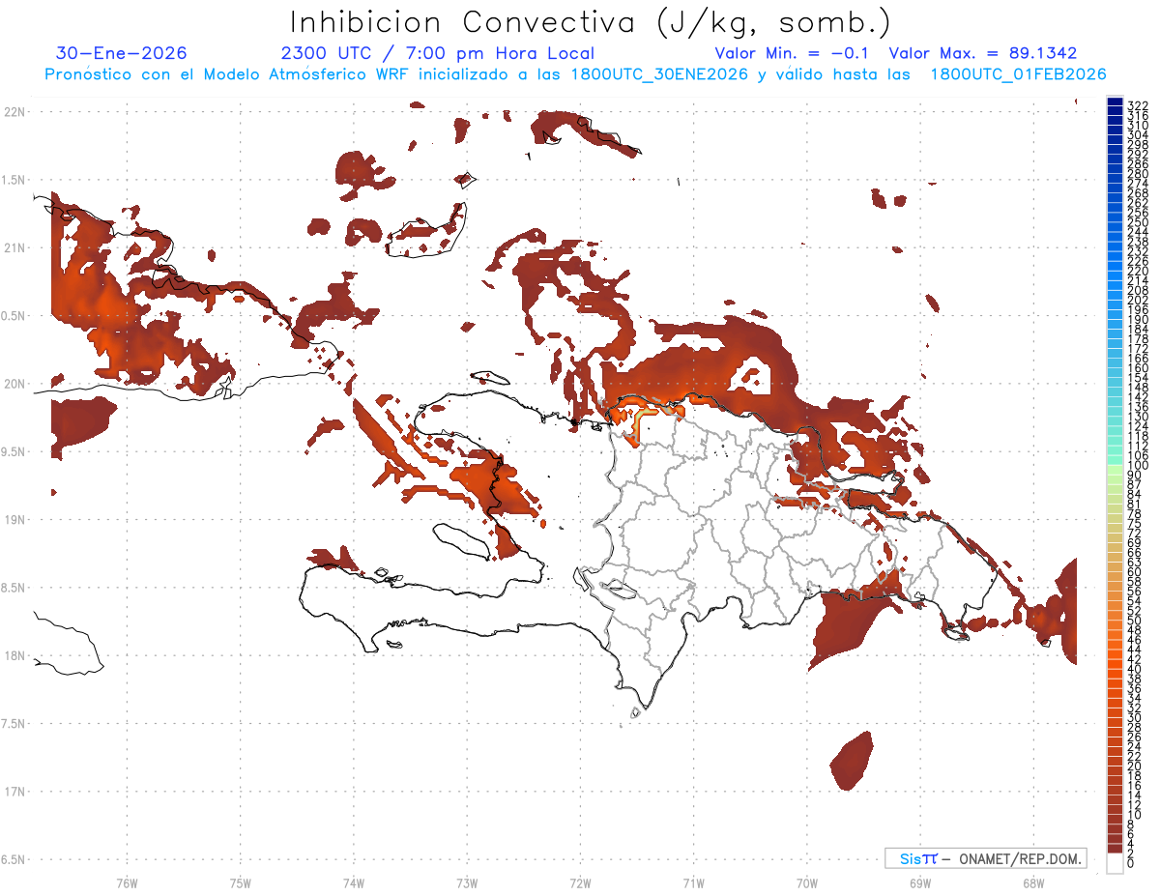Click the "19N" latitude label
Viewport: 1160px width, 896px height.
[x=14, y=519]
